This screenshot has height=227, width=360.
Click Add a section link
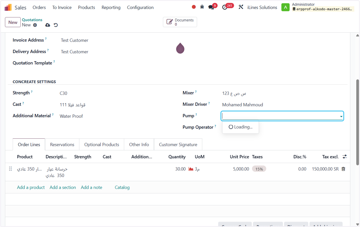click(x=63, y=187)
